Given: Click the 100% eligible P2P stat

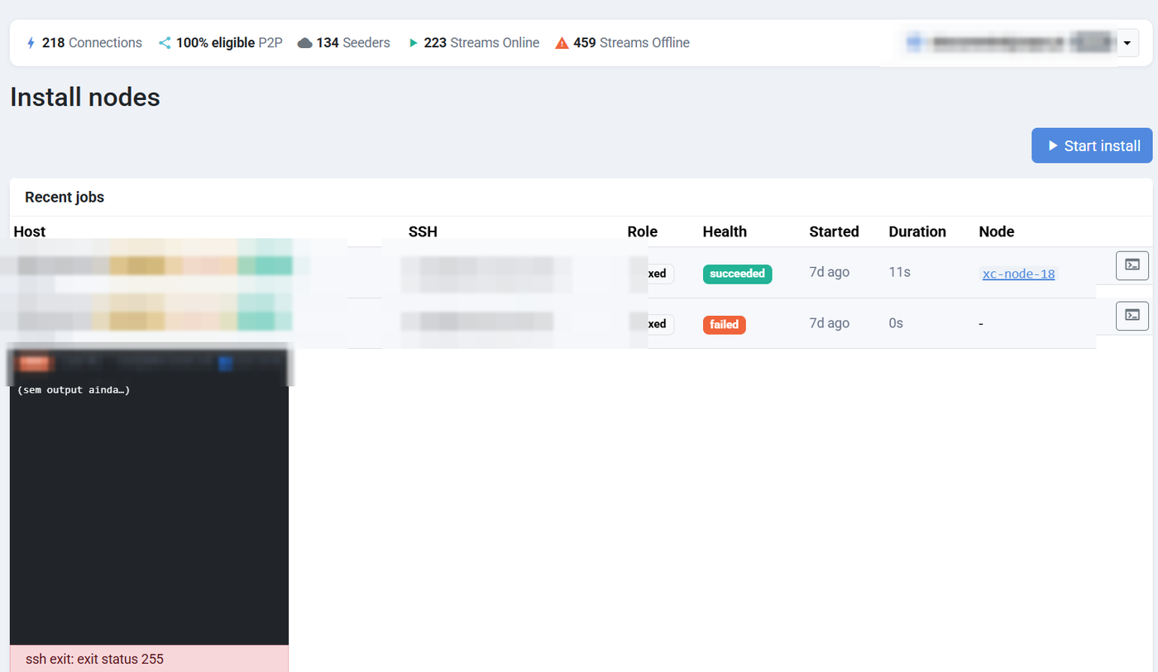Looking at the screenshot, I should (221, 43).
